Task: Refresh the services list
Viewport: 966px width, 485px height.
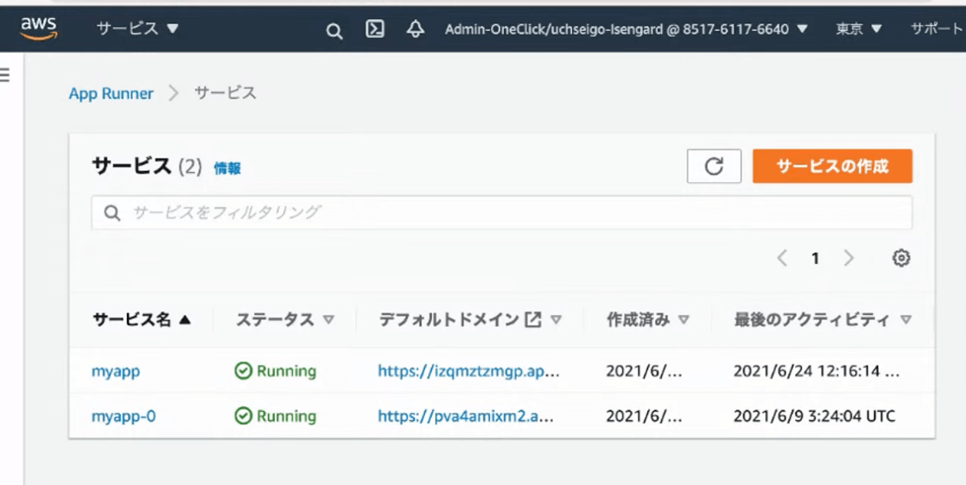Action: point(714,167)
